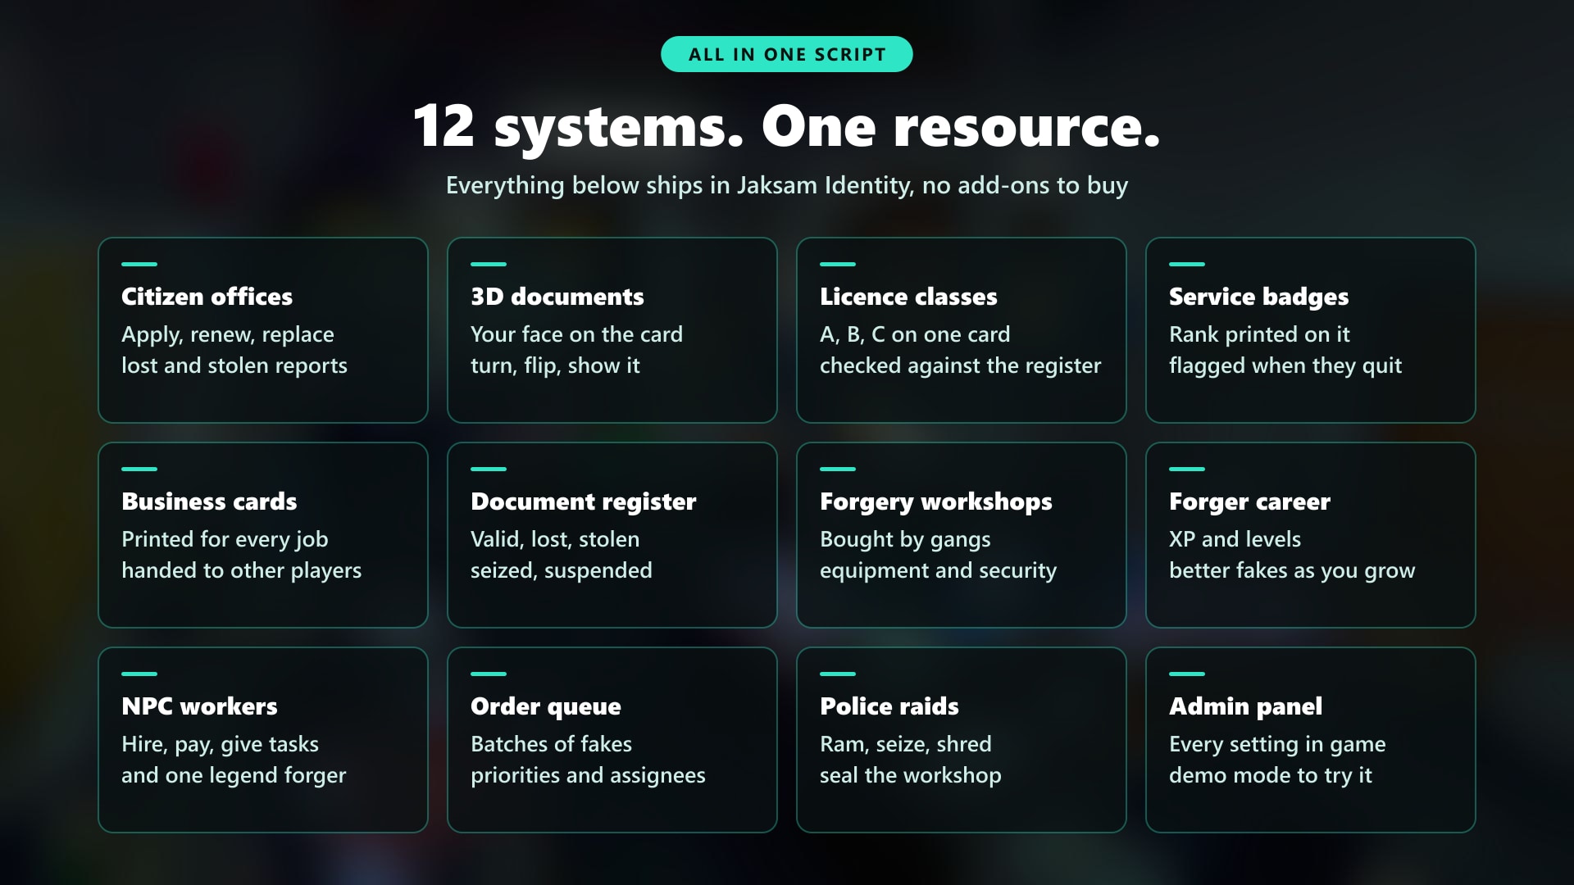
Task: Select 'and one legend forger' text
Action: (x=234, y=775)
